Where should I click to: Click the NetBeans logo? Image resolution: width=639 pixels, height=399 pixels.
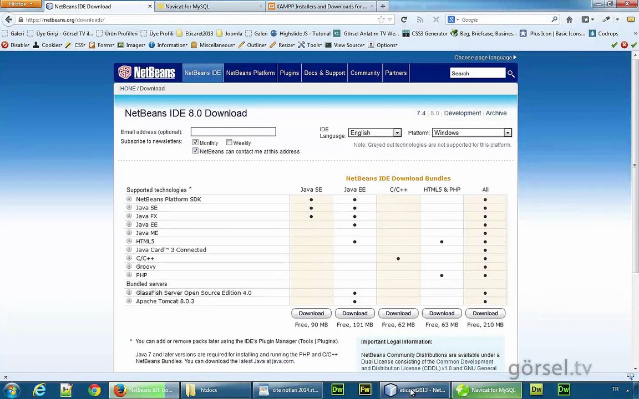(x=146, y=73)
